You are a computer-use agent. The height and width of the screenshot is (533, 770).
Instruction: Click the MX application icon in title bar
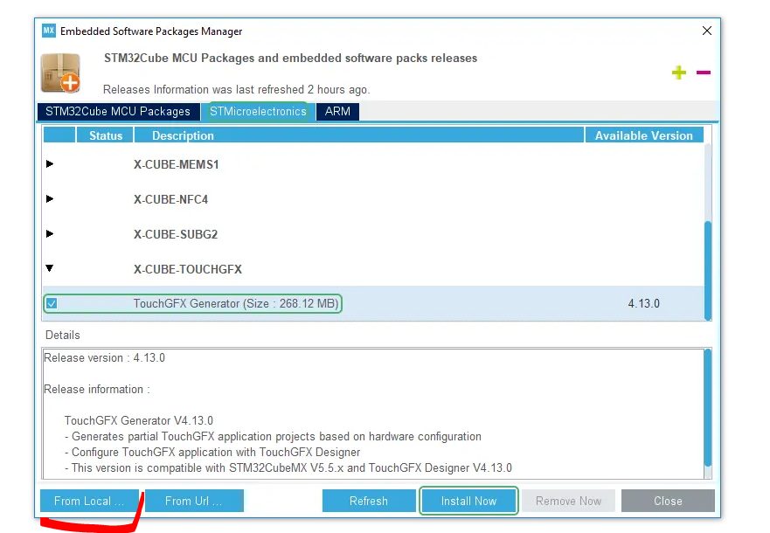(48, 31)
